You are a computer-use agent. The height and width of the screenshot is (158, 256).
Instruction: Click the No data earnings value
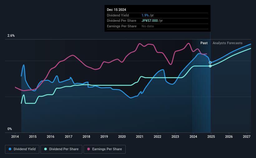tap(147, 26)
